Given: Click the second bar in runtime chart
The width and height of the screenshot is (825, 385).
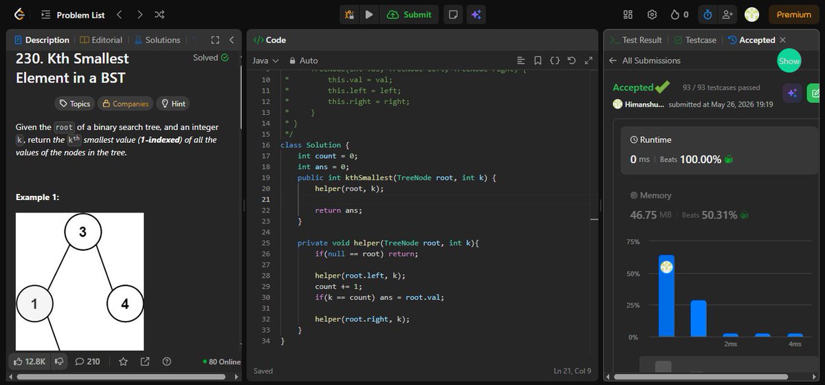Looking at the screenshot, I should coord(698,318).
